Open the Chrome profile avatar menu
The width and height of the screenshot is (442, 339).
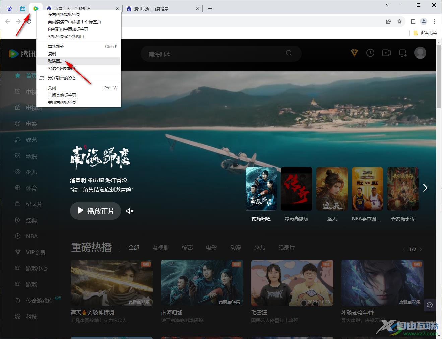(424, 21)
